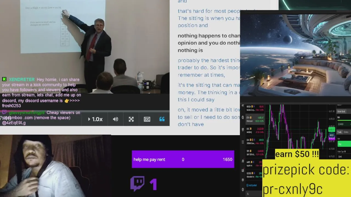Open settings gear in trading sidebar
This screenshot has width=351, height=197.
243,190
